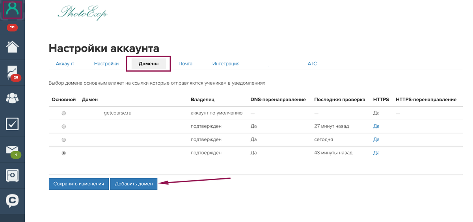
Task: Switch to the Интеграция tab
Action: [226, 63]
